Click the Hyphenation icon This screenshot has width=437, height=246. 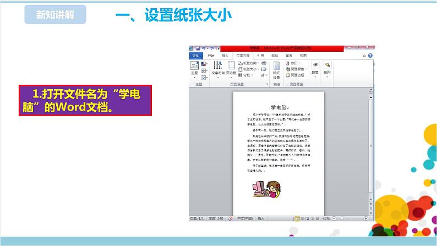point(264,75)
